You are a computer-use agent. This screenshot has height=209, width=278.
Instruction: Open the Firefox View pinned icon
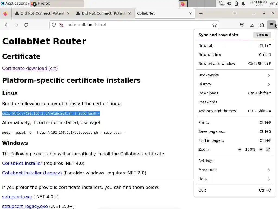5,14
